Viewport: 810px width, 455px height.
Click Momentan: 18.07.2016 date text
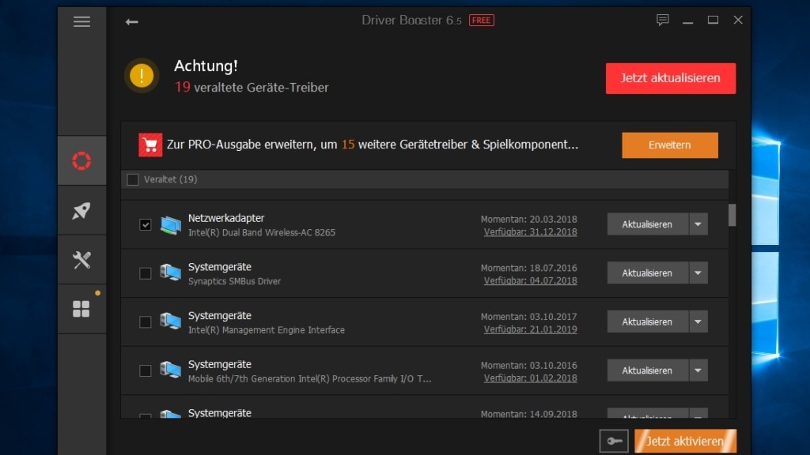[528, 268]
